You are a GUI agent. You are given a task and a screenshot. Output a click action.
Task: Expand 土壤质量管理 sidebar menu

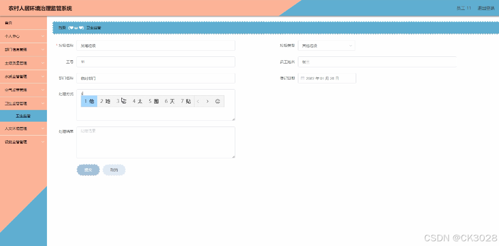pos(23,63)
